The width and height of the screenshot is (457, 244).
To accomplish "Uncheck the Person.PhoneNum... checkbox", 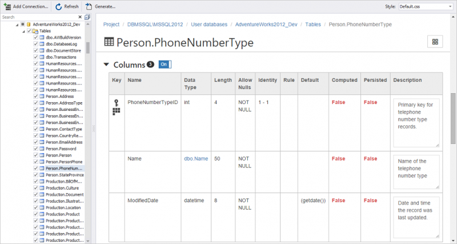I will (36, 168).
